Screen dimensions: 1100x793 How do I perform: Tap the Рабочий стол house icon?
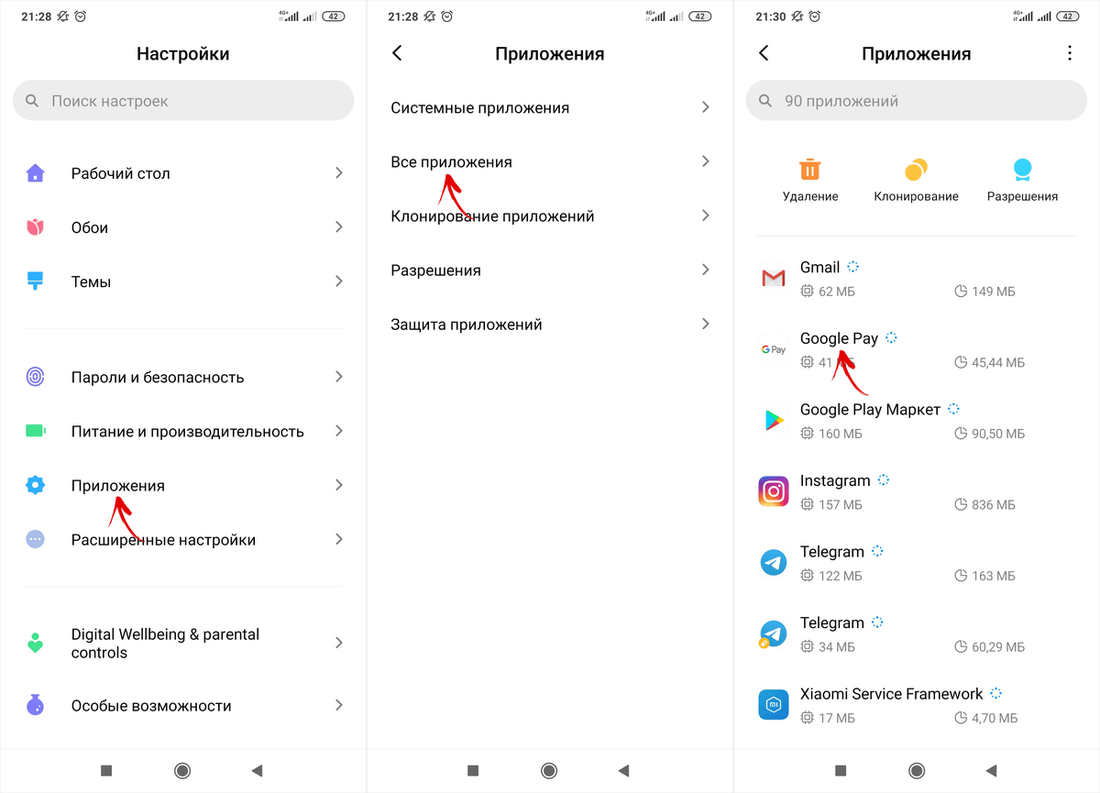(35, 172)
